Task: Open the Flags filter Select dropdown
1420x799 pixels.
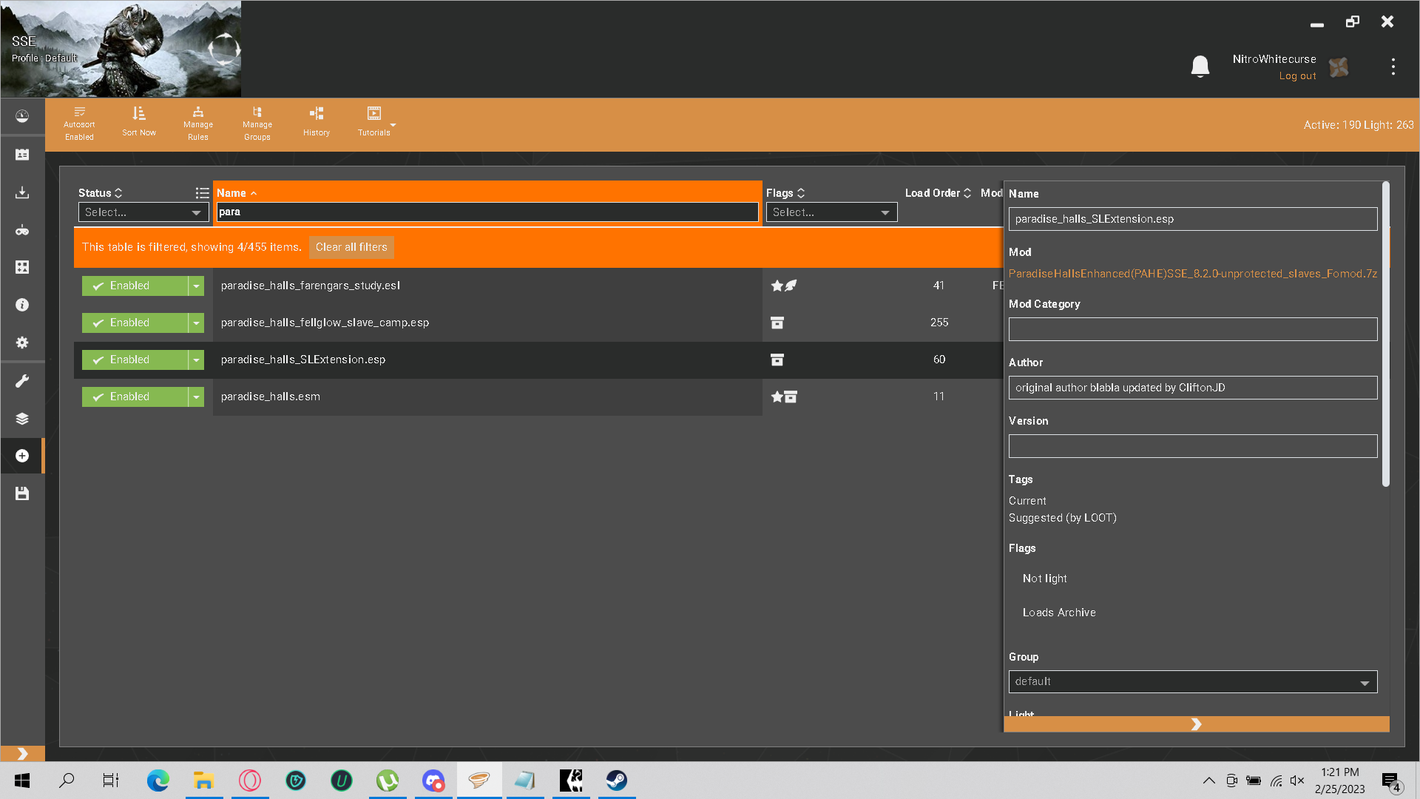Action: [x=831, y=212]
